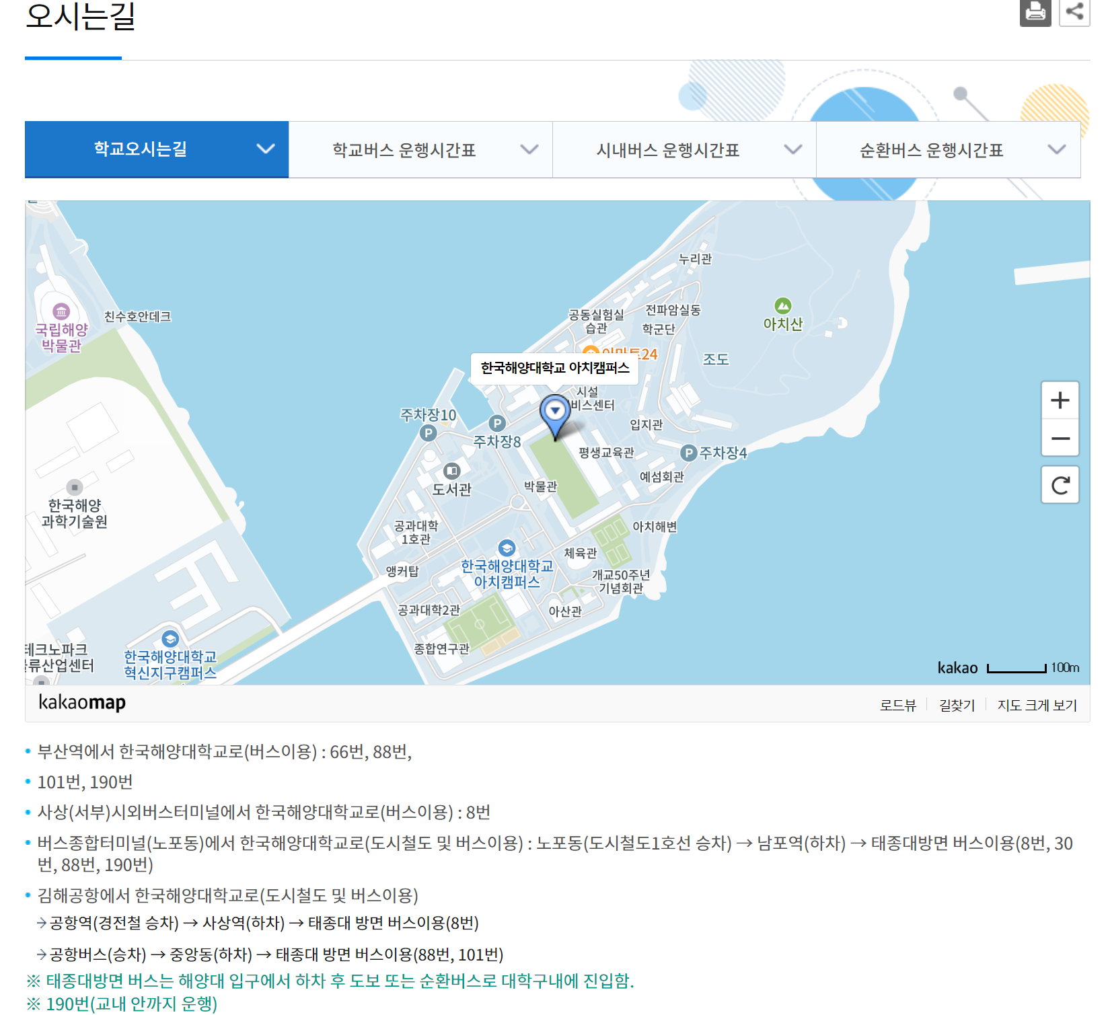Click the 도서관 library icon on map
The image size is (1108, 1015).
pyautogui.click(x=451, y=470)
